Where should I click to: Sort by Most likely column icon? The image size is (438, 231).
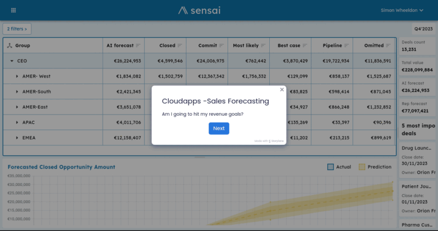[263, 46]
